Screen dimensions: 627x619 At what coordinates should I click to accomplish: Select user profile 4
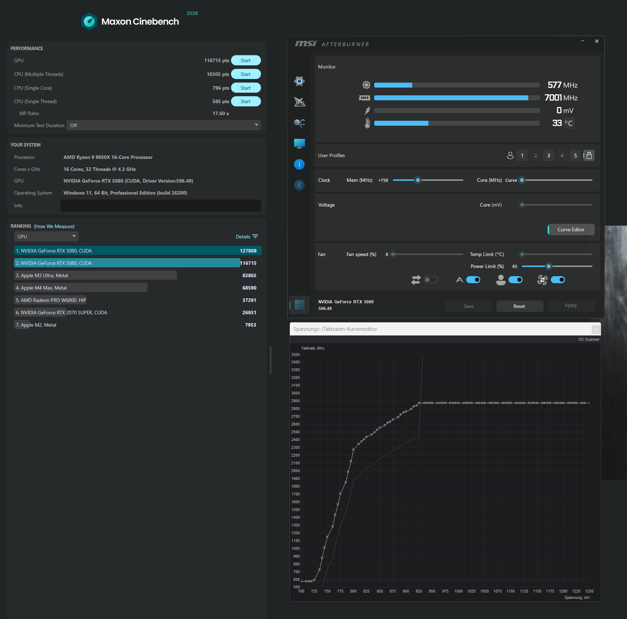tap(562, 155)
